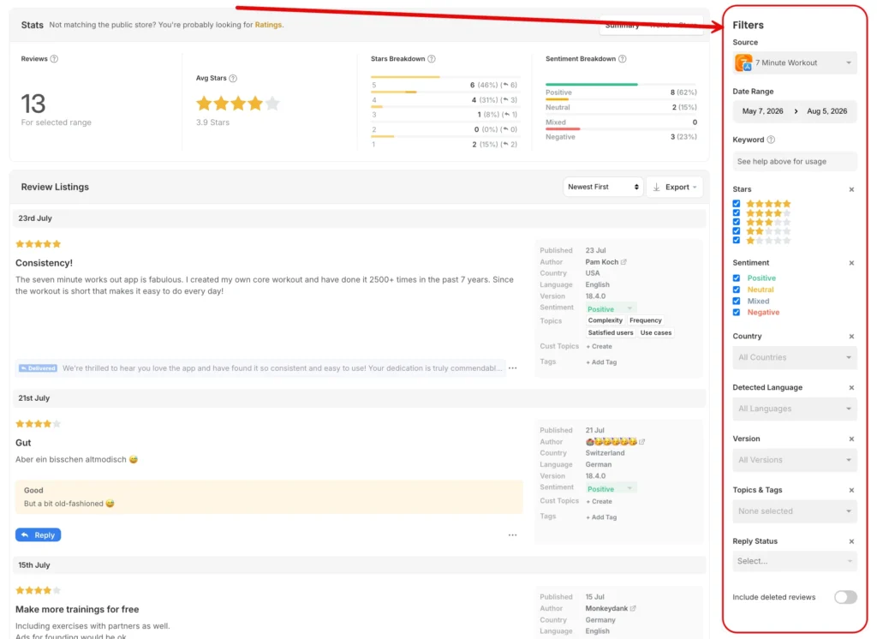Change Newest First sort order dropdown
Image resolution: width=877 pixels, height=639 pixels.
click(603, 187)
